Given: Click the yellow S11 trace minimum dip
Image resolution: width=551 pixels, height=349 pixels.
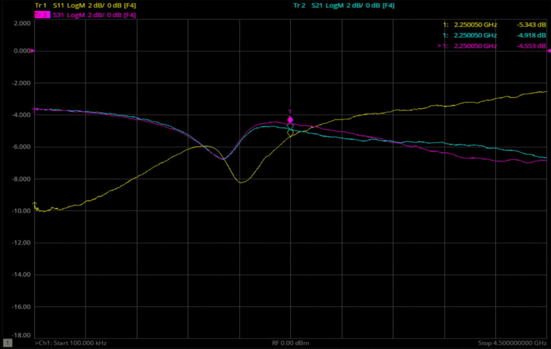Looking at the screenshot, I should point(241,182).
